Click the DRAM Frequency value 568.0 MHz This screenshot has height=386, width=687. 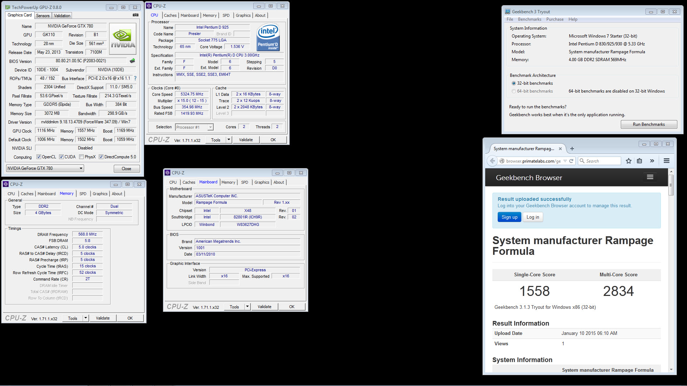[88, 234]
